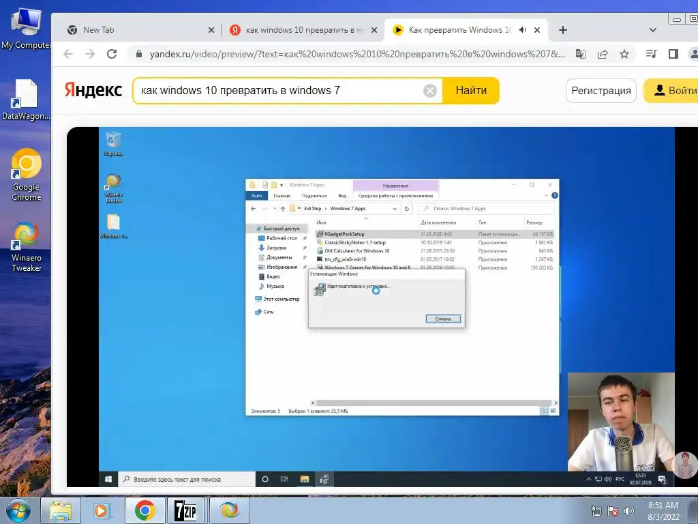Viewport: 698px width, 524px height.
Task: Translate this page icon
Action: coord(581,54)
